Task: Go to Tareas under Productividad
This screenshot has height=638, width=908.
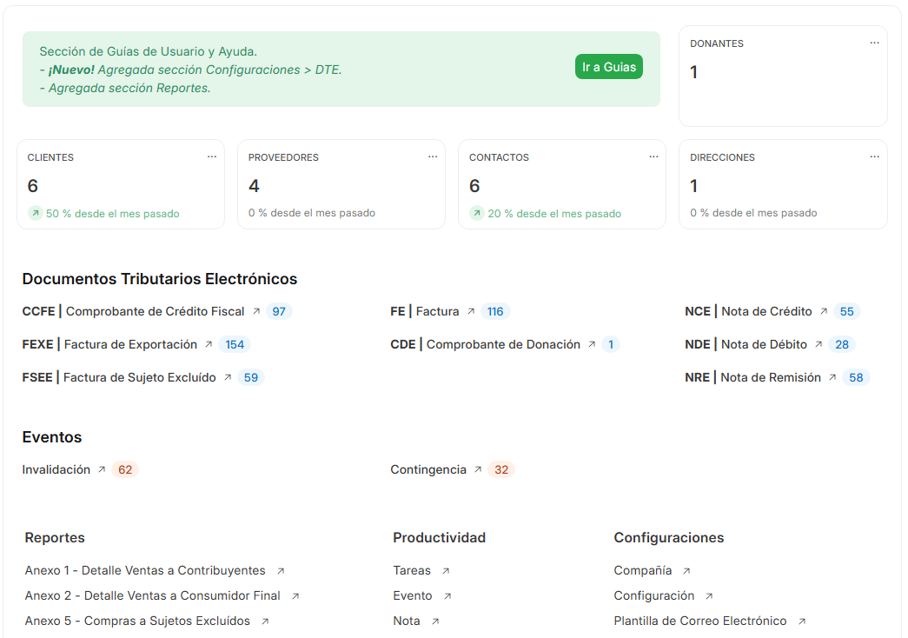Action: point(412,570)
